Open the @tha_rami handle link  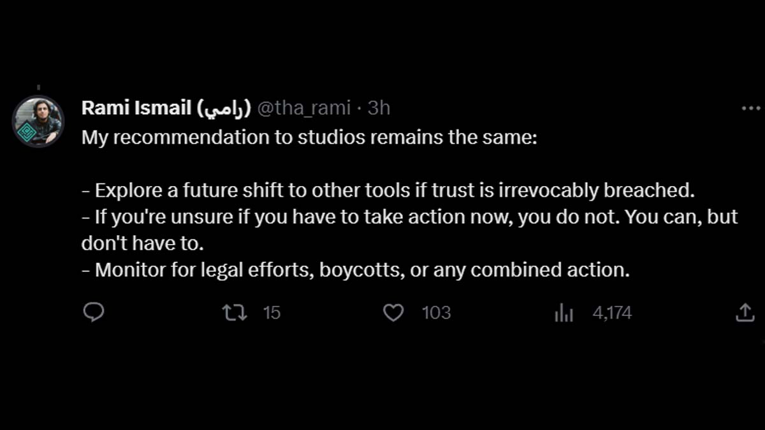(304, 108)
